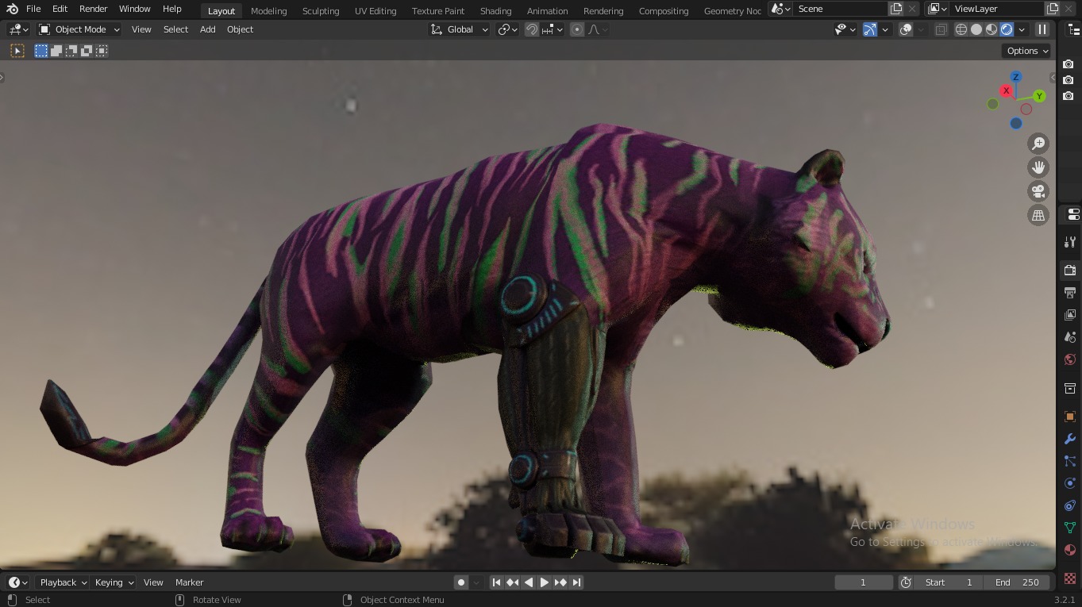The height and width of the screenshot is (607, 1082).
Task: Toggle proportional editing
Action: 577,29
